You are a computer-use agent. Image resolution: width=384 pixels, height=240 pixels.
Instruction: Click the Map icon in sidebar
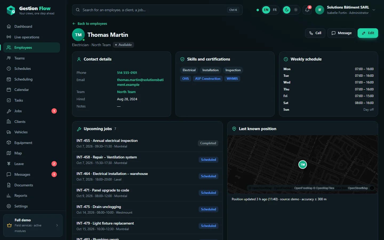coord(9,153)
